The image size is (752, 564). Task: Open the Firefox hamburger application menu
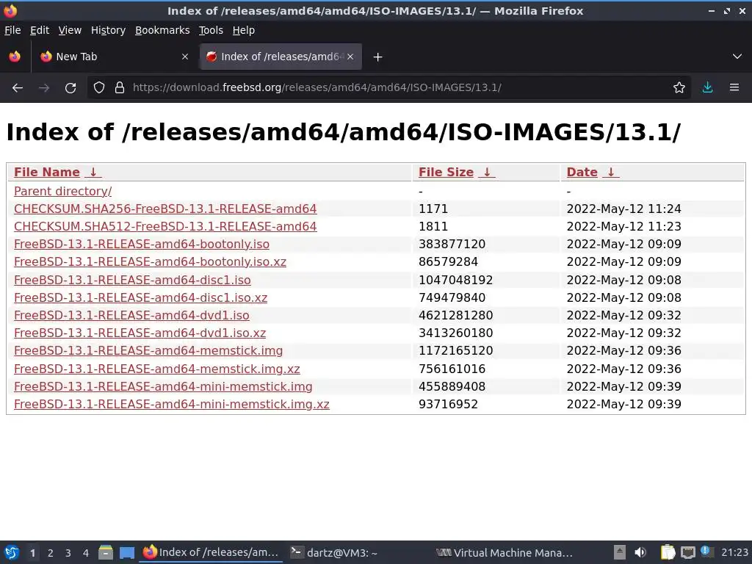(x=734, y=88)
